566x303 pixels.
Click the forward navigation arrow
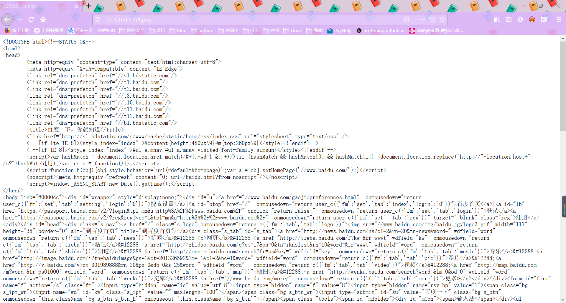point(19,20)
